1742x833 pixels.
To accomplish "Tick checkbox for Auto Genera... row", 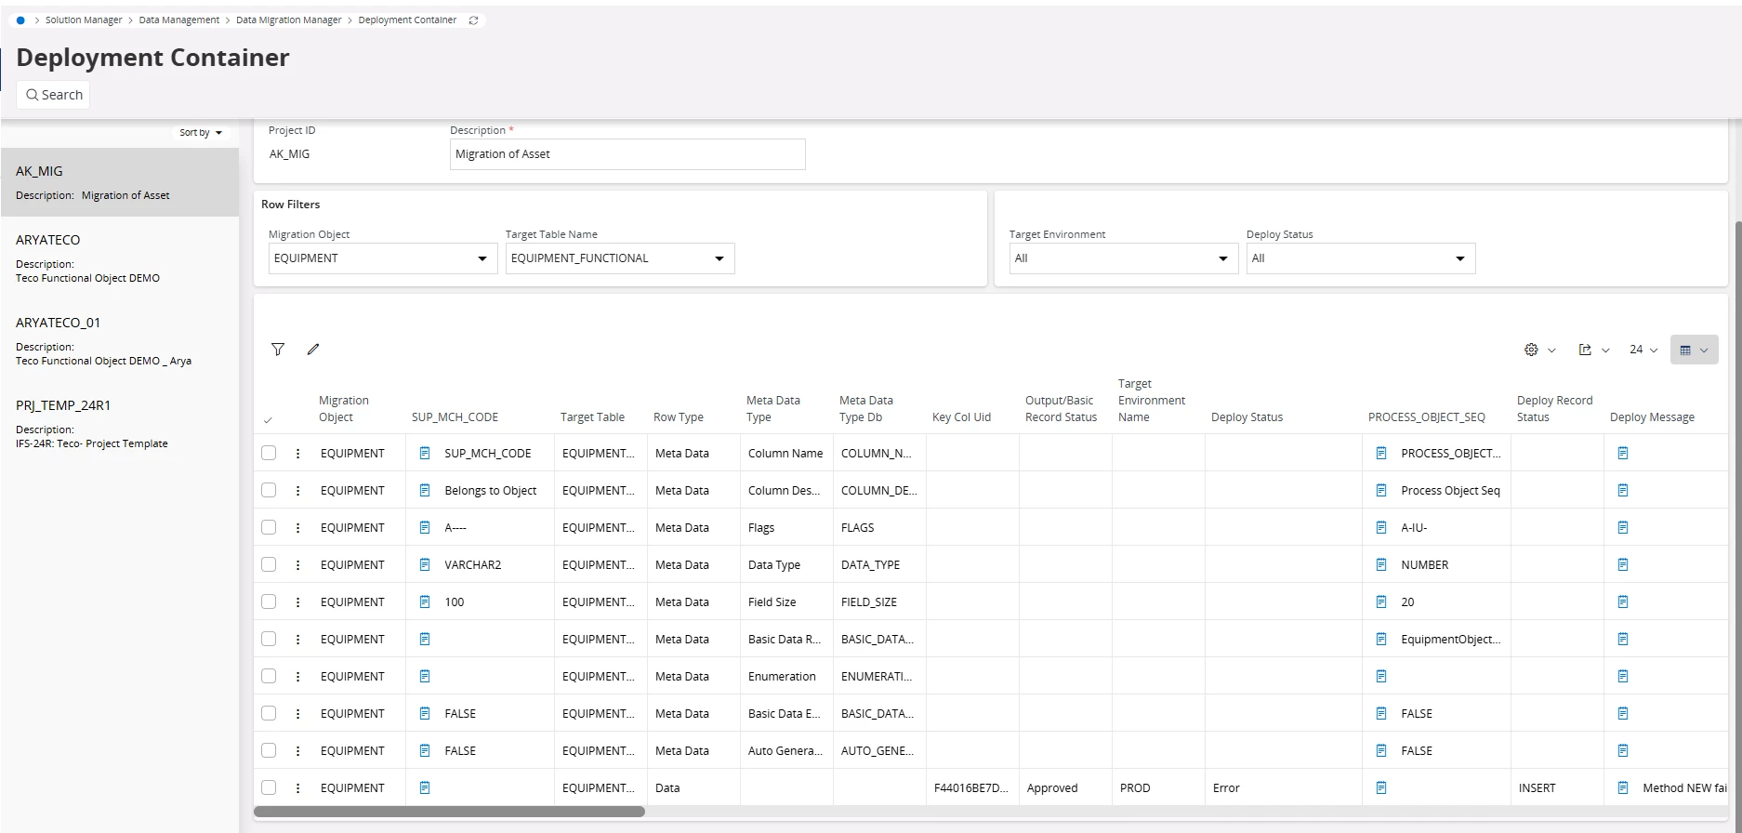I will (x=269, y=750).
